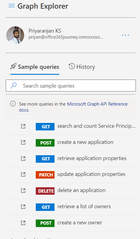Open the Microsoft Graph API Reference docs link
The image size is (140, 239).
[x=97, y=104]
